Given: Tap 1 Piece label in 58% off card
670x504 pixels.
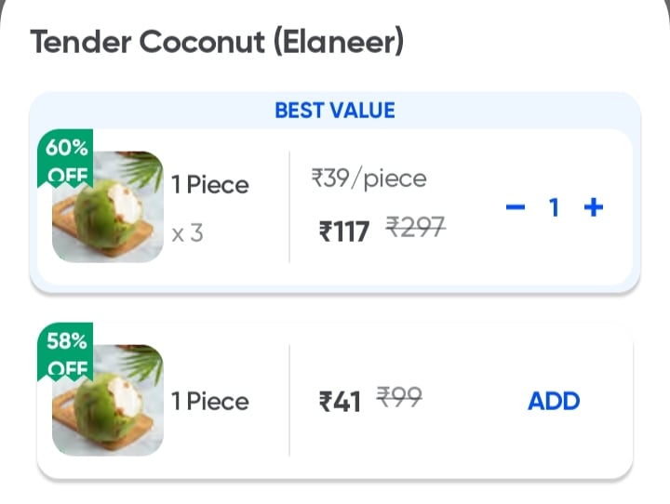Looking at the screenshot, I should pyautogui.click(x=209, y=402).
